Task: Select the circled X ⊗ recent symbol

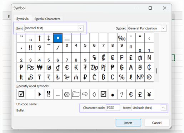Action: point(67,94)
